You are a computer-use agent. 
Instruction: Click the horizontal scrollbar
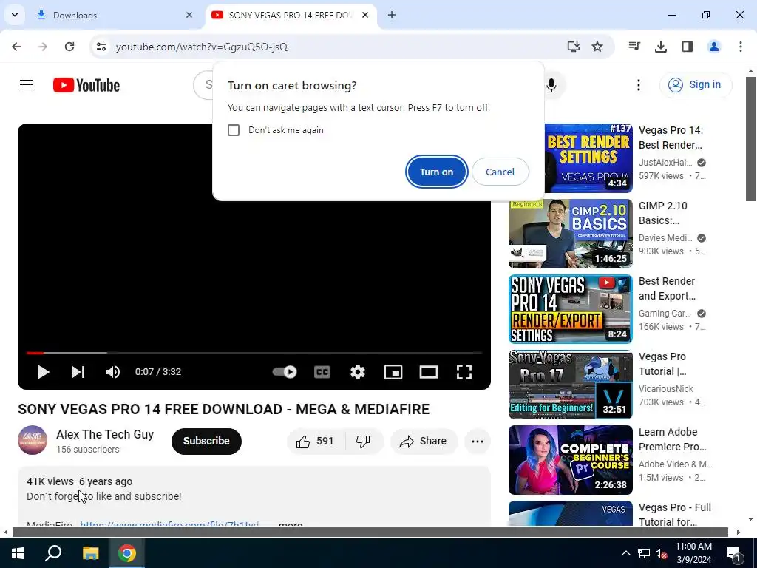[x=370, y=532]
